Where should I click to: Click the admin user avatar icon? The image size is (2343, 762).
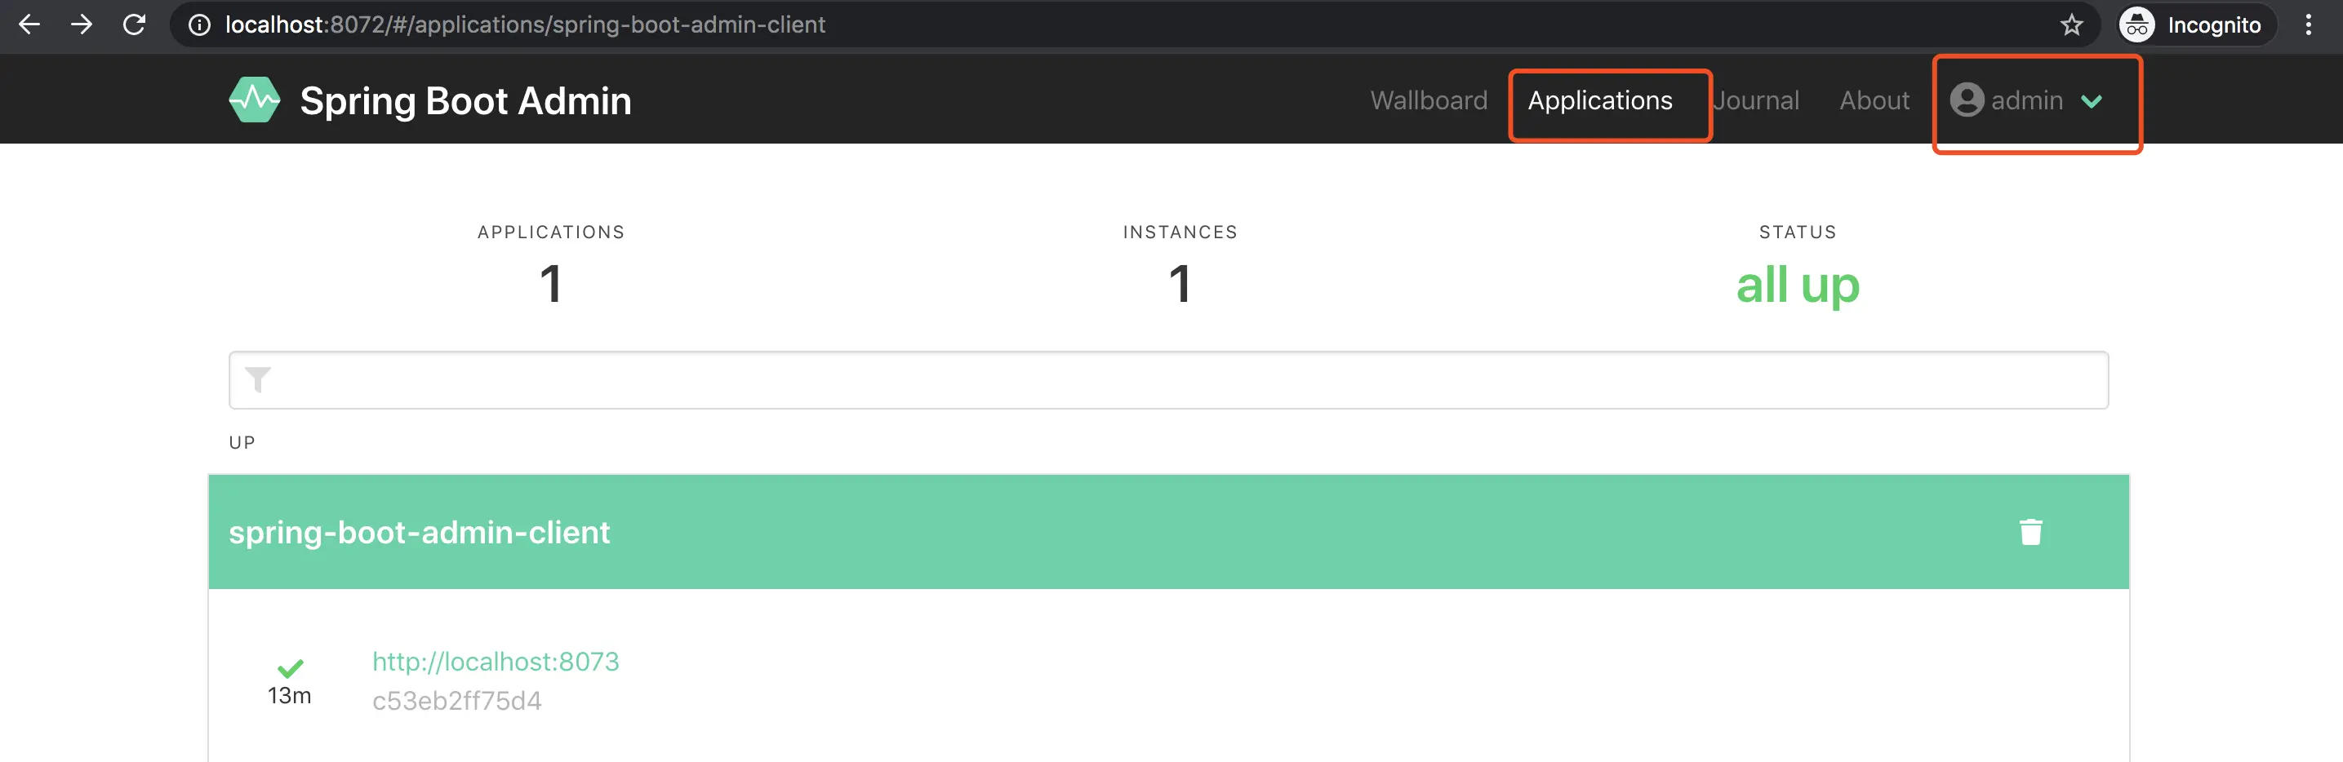[x=1967, y=100]
